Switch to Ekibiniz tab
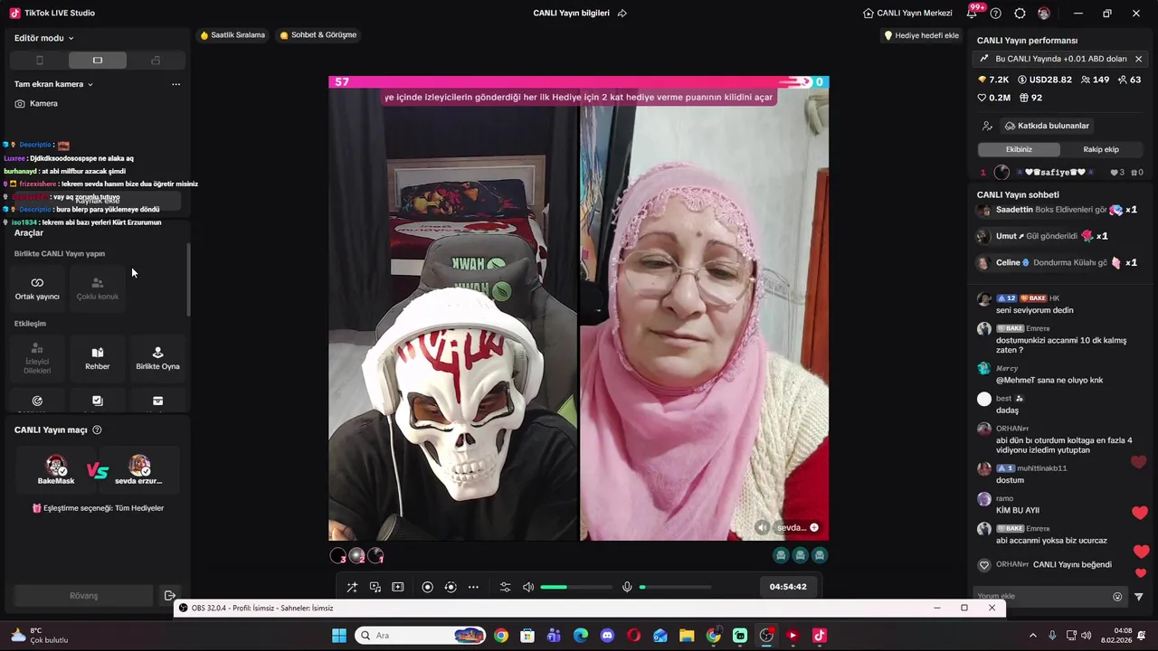 [1019, 149]
